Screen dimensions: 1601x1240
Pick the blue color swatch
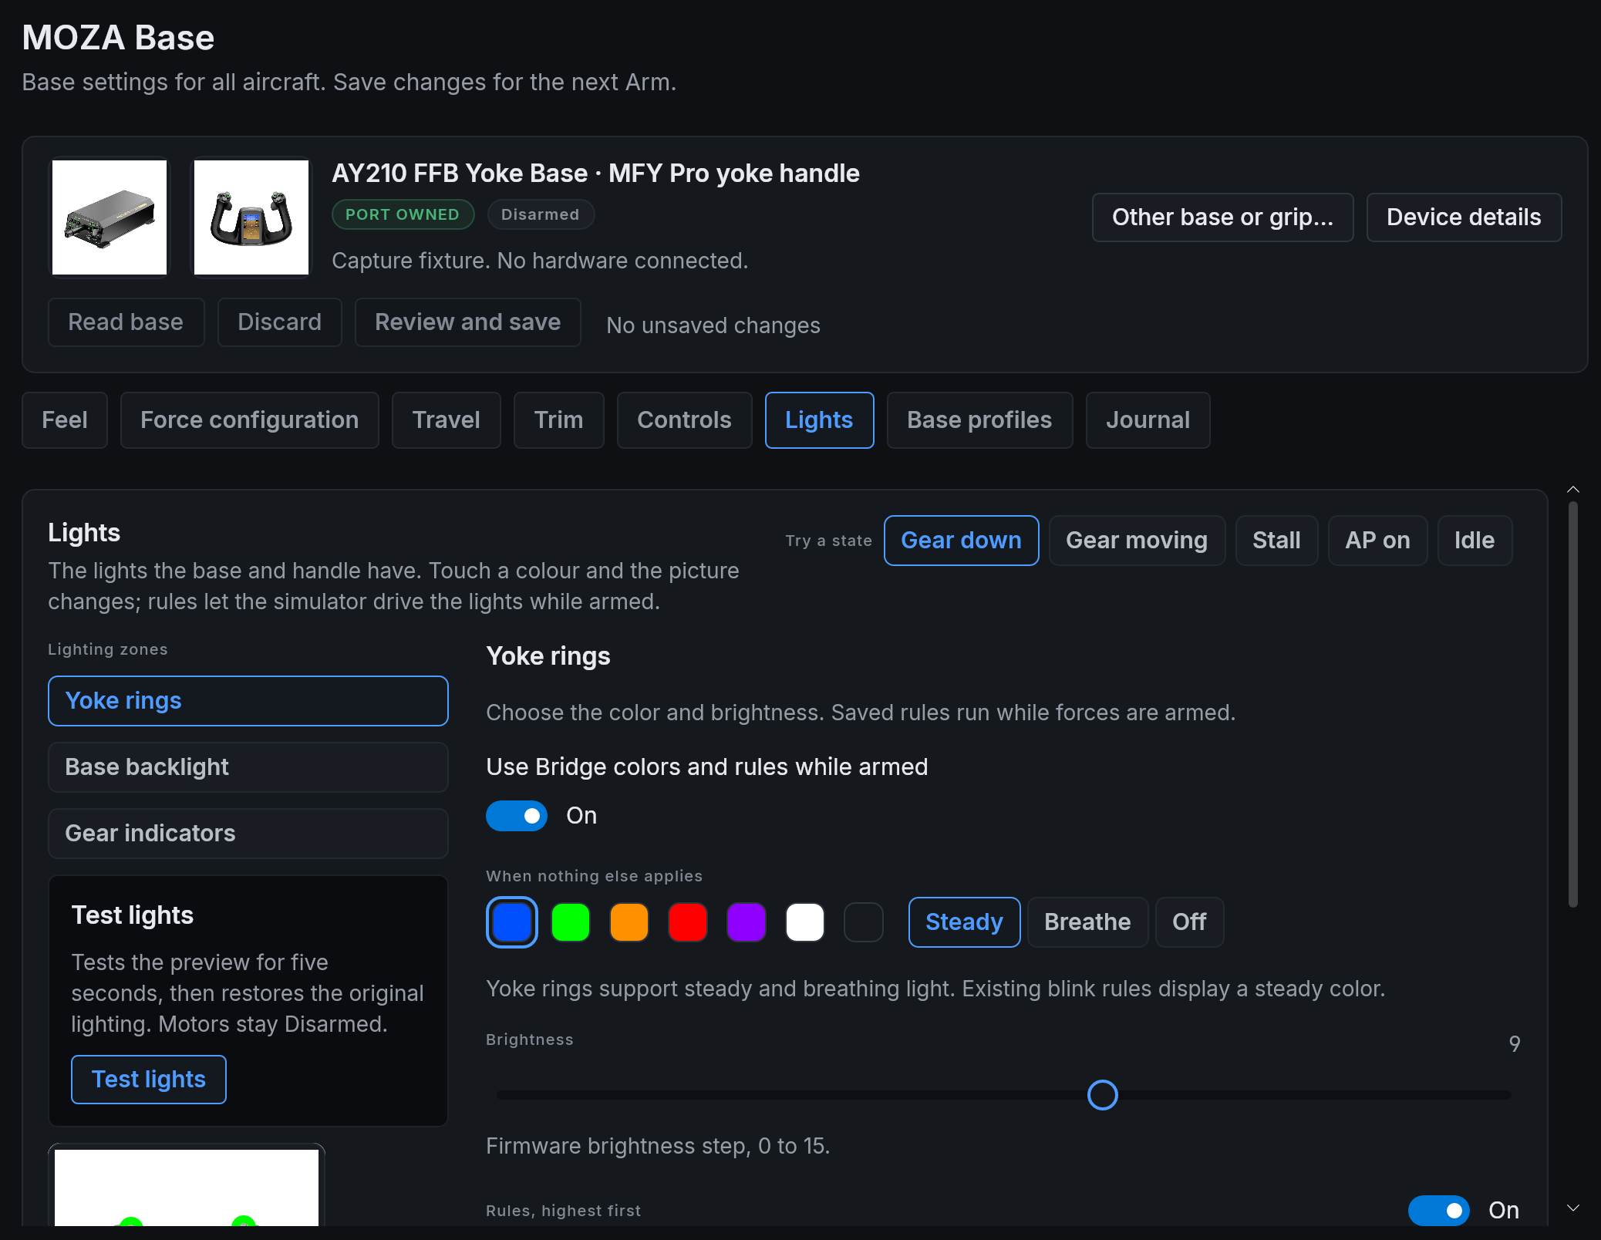point(512,922)
